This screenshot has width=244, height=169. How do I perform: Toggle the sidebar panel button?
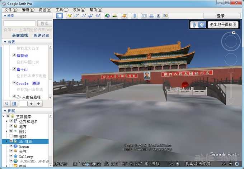coord(60,16)
